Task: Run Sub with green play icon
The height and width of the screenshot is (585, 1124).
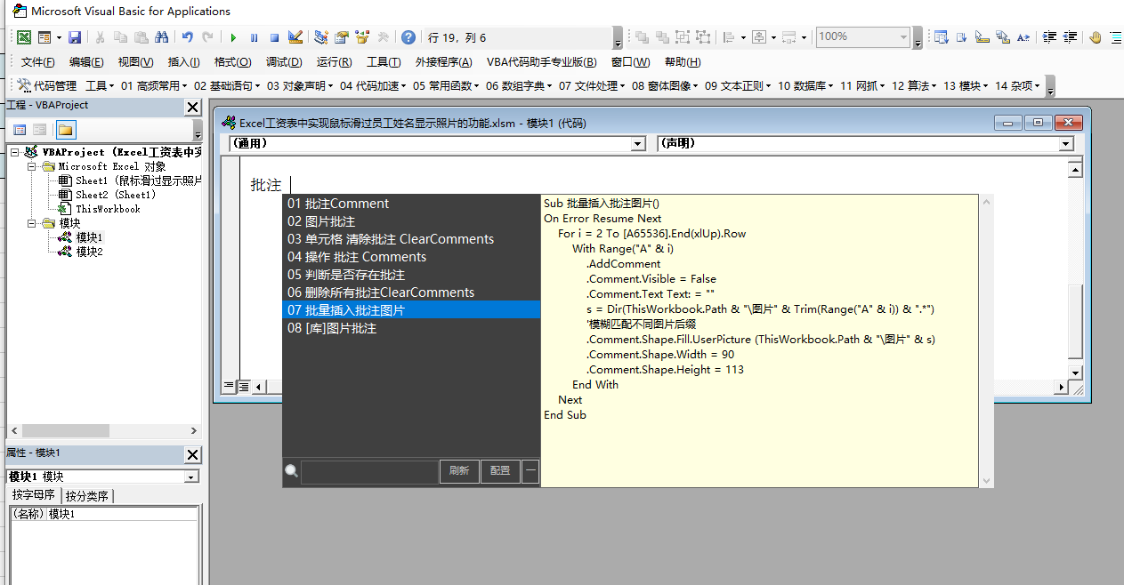Action: (233, 37)
